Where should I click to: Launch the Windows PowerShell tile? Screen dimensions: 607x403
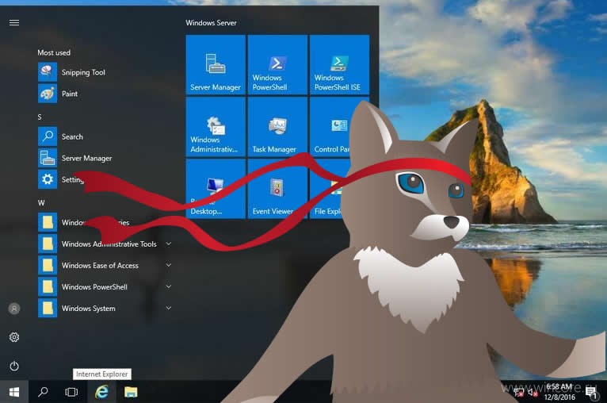[x=277, y=65]
